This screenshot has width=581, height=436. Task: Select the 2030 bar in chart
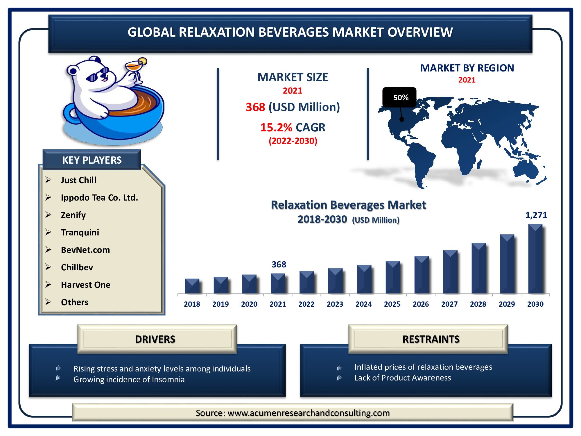click(x=535, y=259)
